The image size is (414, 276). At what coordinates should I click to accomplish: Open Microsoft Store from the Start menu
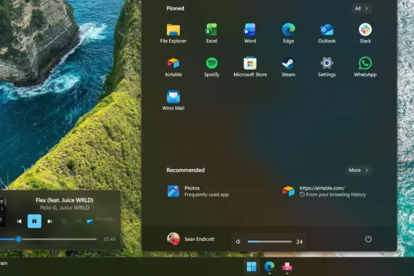tap(250, 67)
